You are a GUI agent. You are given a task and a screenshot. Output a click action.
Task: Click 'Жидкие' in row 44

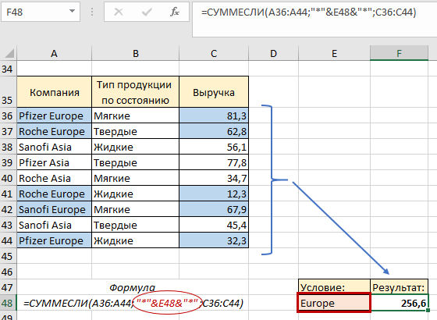[136, 240]
